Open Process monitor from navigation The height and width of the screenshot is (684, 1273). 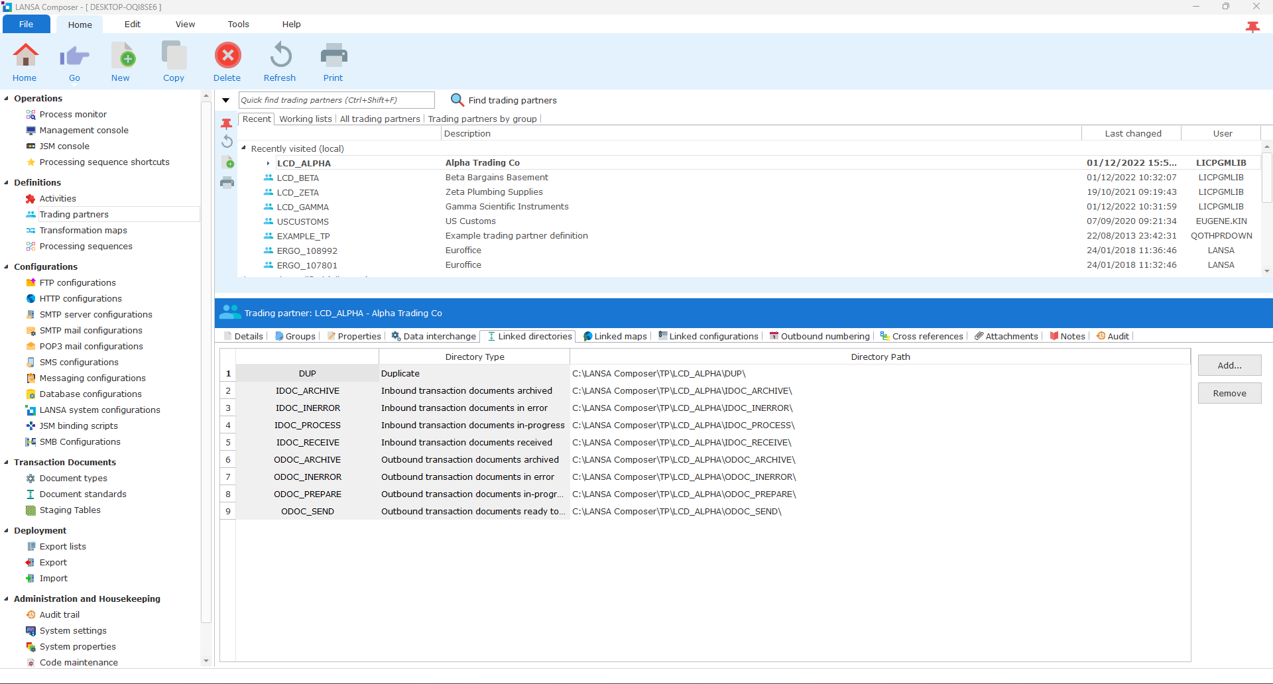tap(73, 115)
